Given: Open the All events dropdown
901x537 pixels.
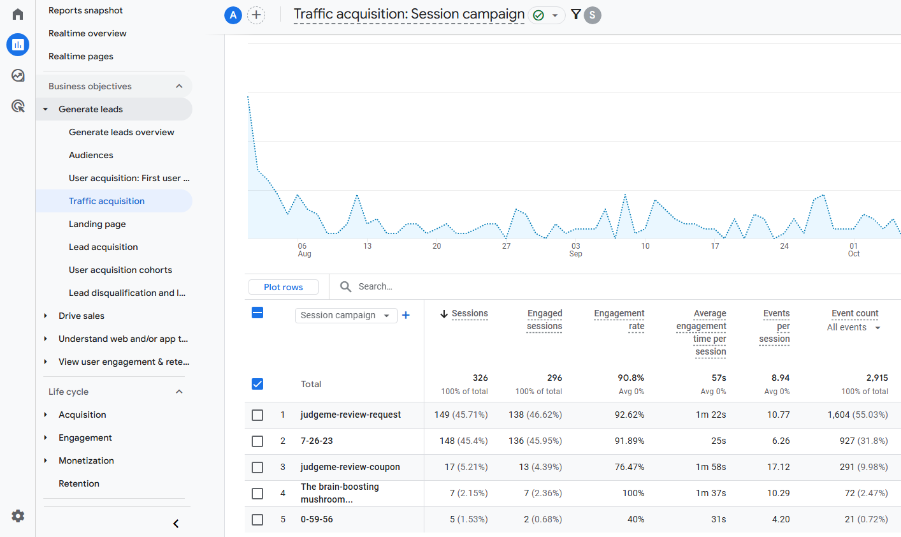Looking at the screenshot, I should (x=853, y=327).
